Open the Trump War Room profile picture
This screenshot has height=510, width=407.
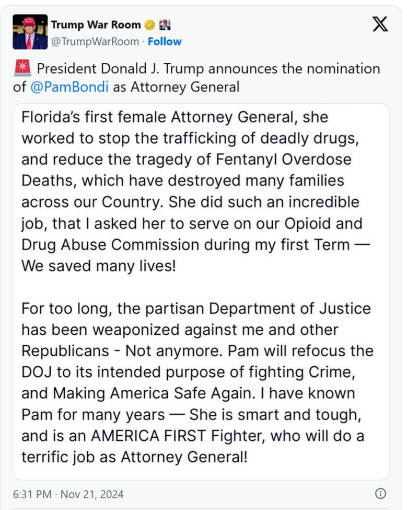[x=30, y=32]
